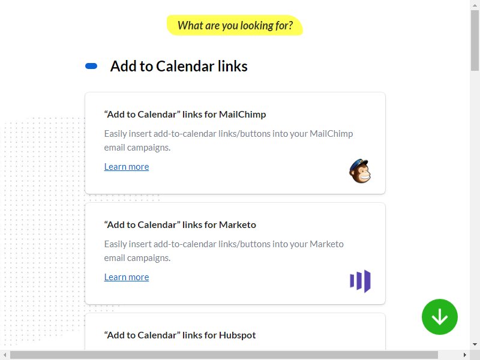480x360 pixels.
Task: Click the vertical scrollbar up arrow
Action: point(475,5)
